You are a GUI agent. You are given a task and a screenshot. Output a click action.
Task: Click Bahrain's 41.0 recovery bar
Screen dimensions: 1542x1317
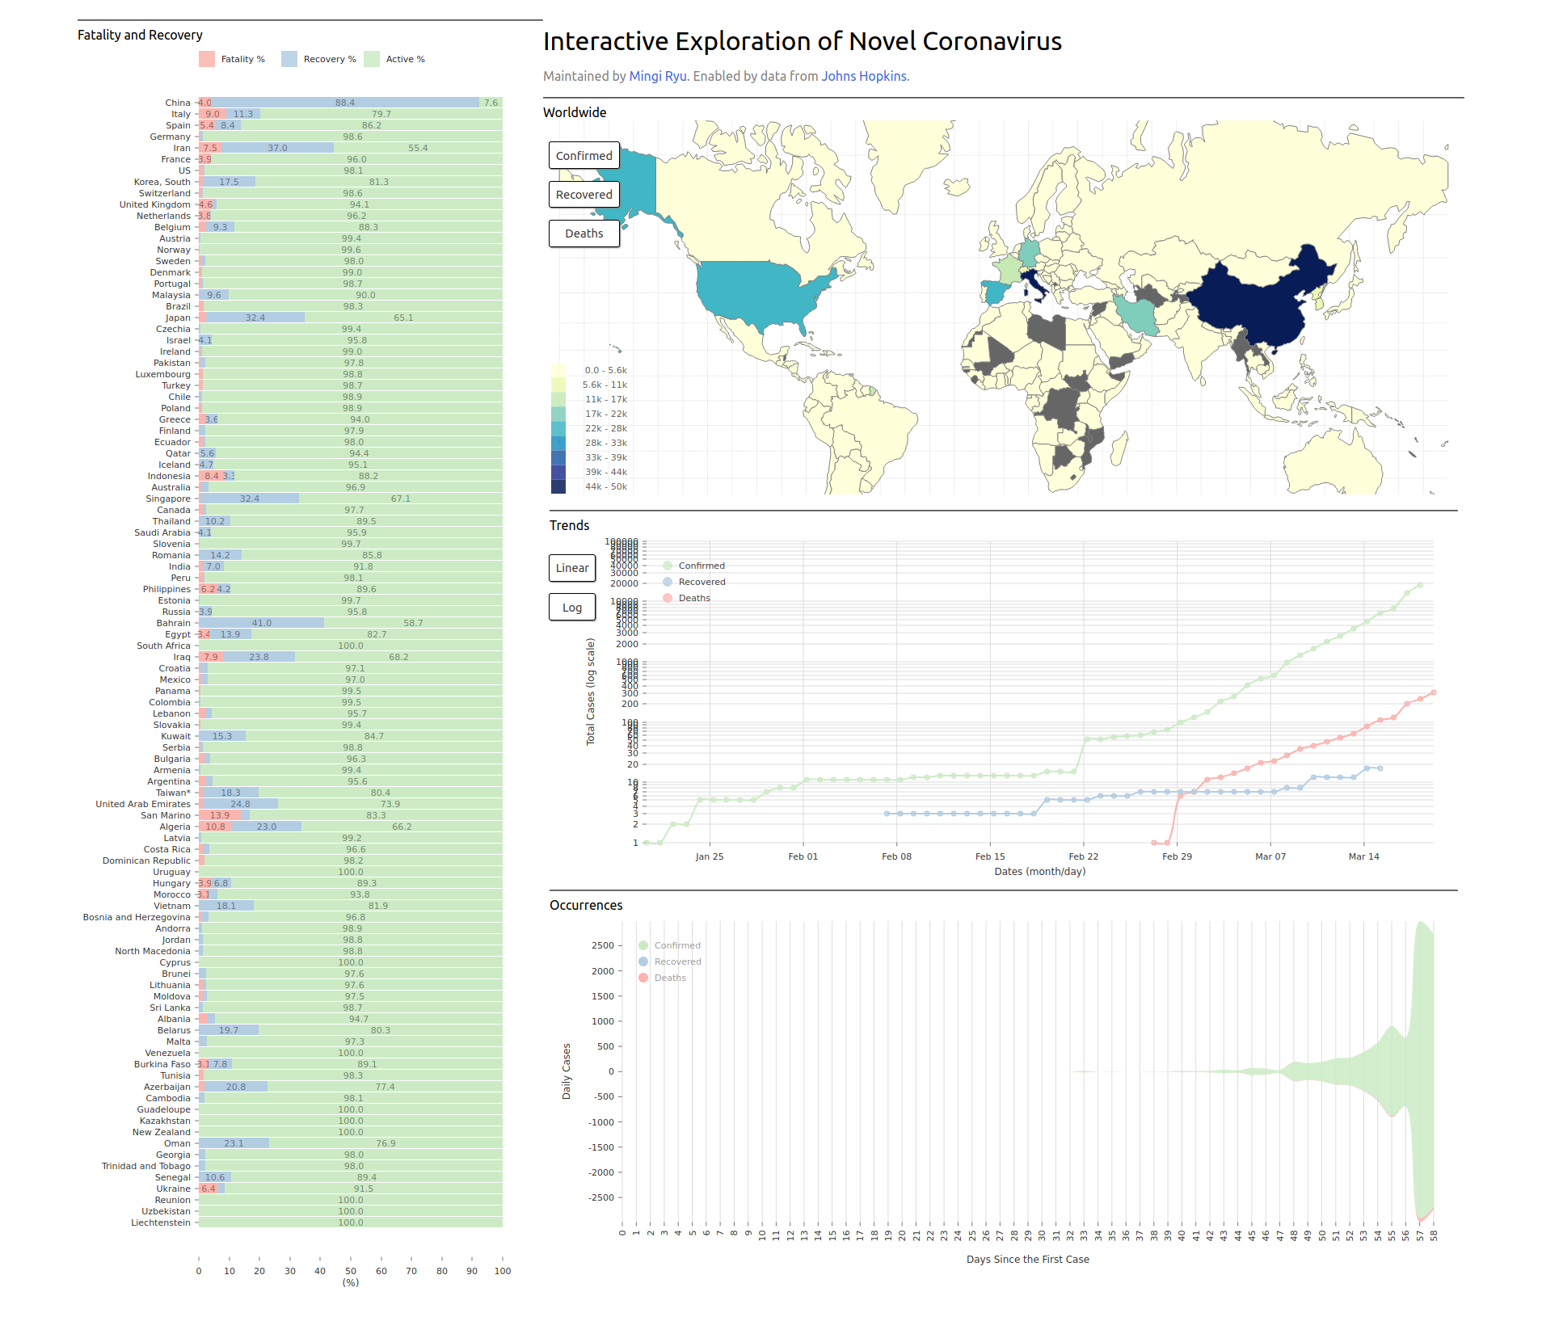pyautogui.click(x=262, y=623)
